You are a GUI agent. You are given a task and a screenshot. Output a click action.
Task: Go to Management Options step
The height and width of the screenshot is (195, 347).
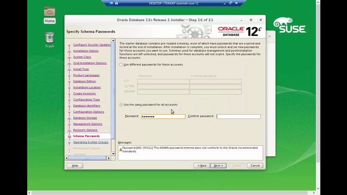(88, 124)
